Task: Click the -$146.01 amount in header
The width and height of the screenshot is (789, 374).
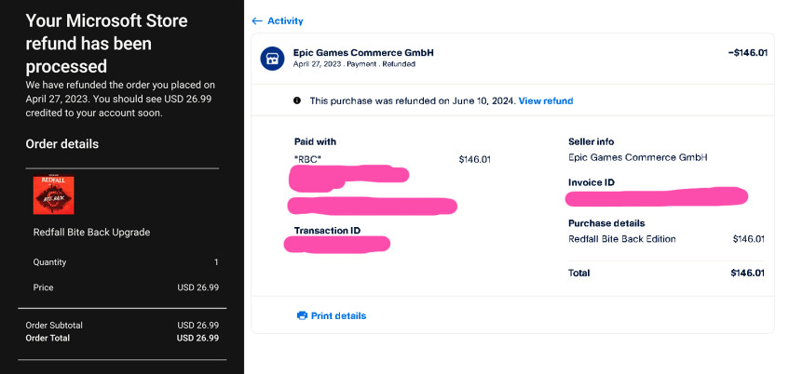Action: click(747, 52)
